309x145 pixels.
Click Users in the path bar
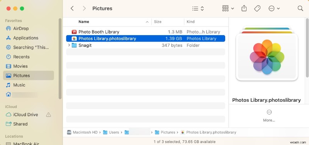click(111, 132)
